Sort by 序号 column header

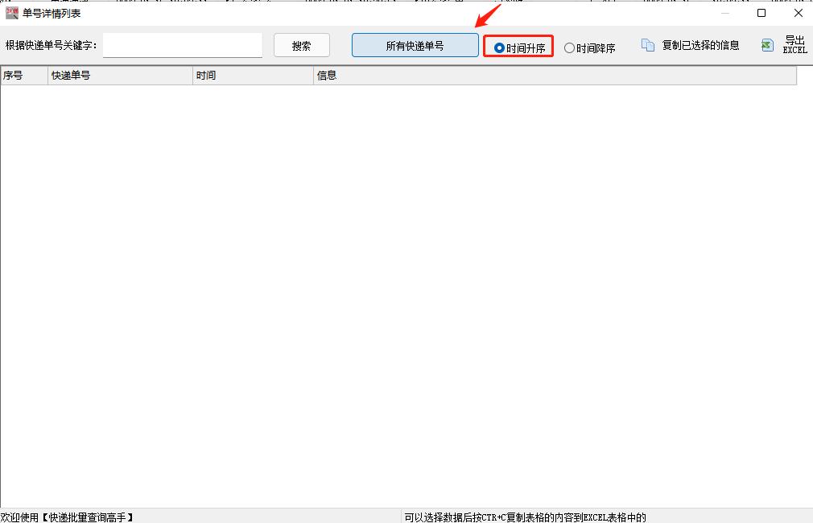[24, 76]
